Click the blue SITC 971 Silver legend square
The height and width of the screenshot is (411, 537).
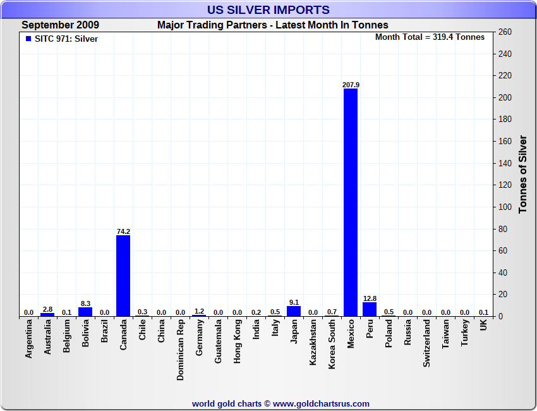[x=28, y=39]
